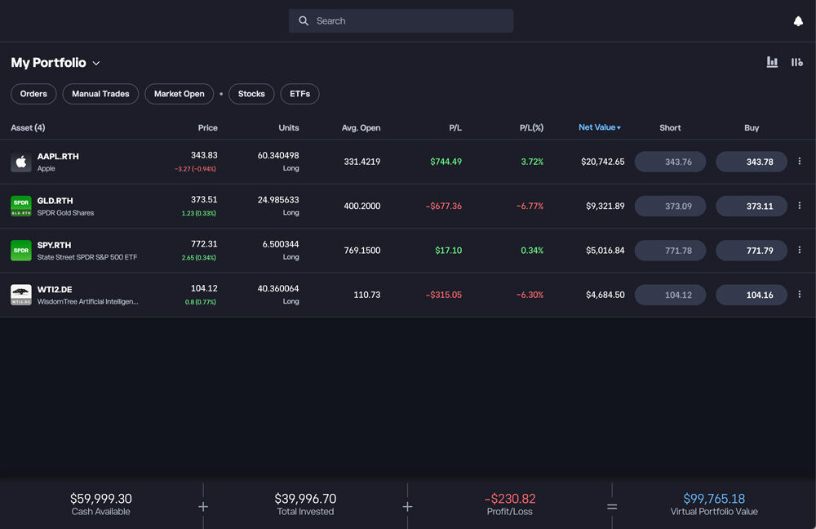
Task: Open more options for WTI2.DE row
Action: [800, 294]
